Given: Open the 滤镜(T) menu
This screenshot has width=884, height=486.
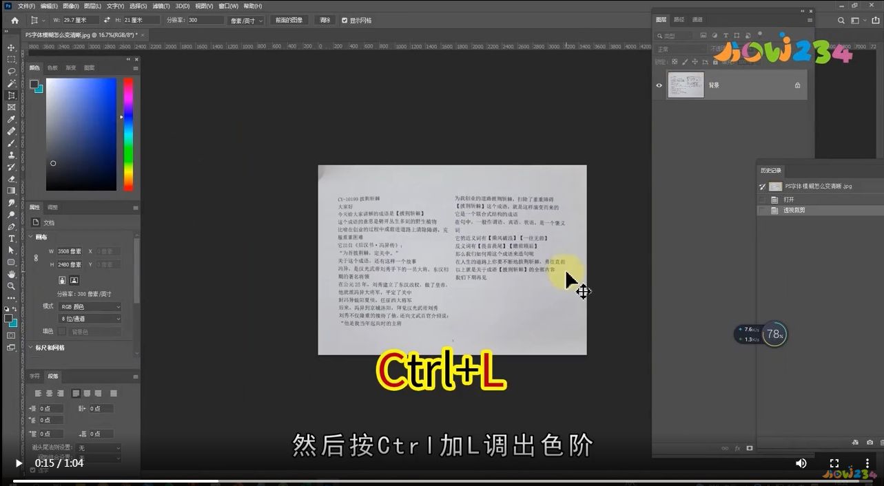Looking at the screenshot, I should pyautogui.click(x=161, y=6).
